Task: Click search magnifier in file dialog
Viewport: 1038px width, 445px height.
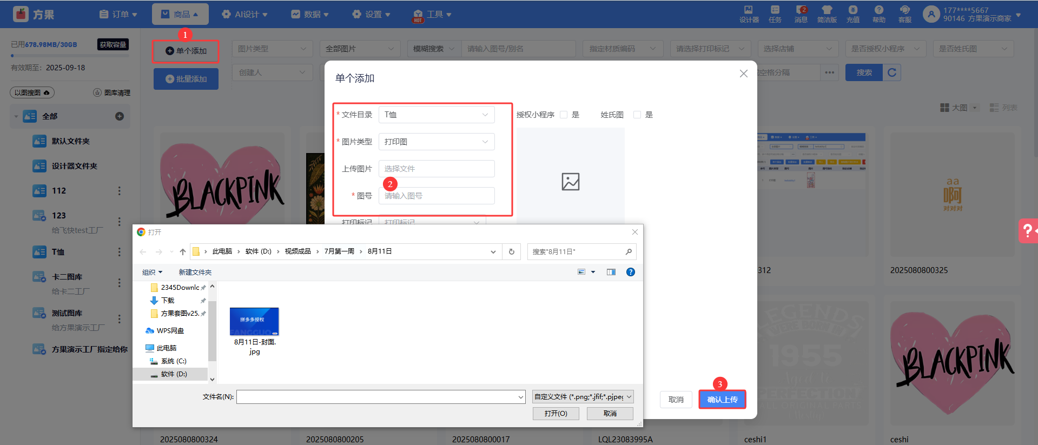Action: tap(629, 251)
